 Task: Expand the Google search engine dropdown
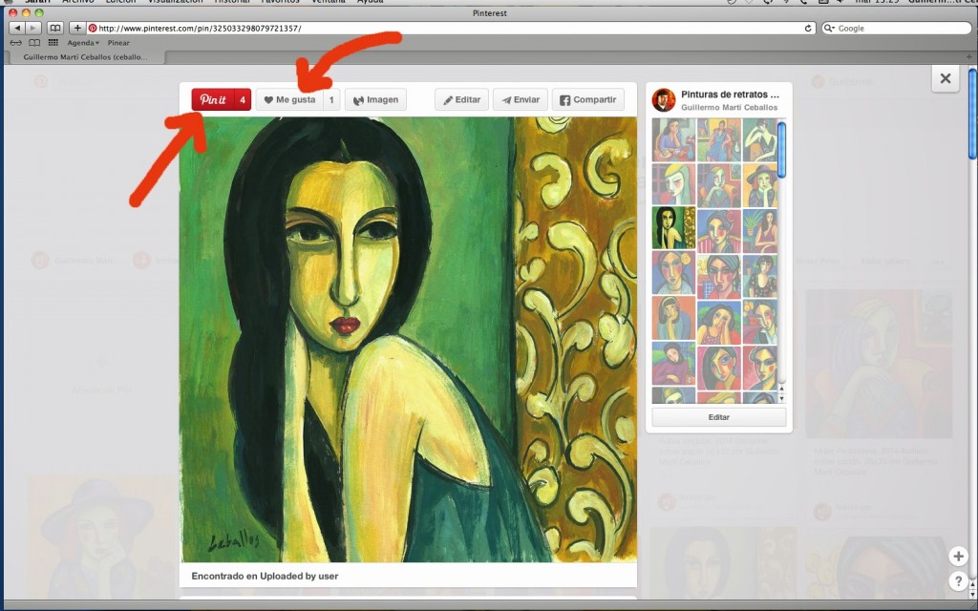point(829,28)
